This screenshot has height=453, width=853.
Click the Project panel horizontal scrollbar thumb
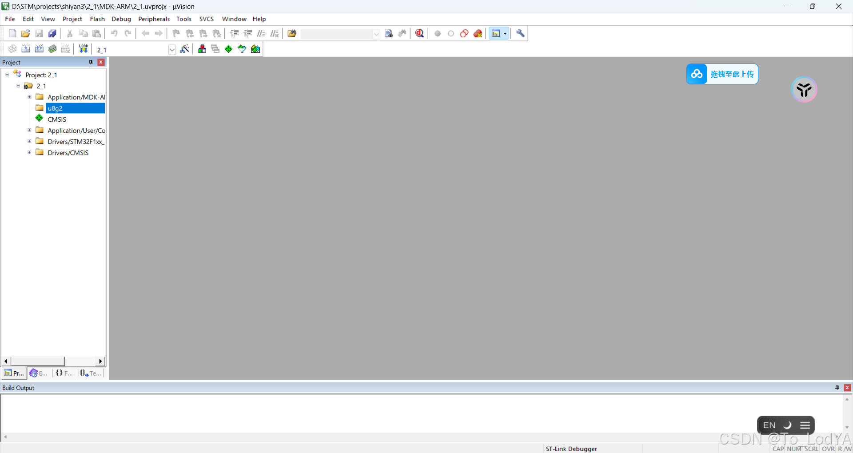click(x=38, y=361)
